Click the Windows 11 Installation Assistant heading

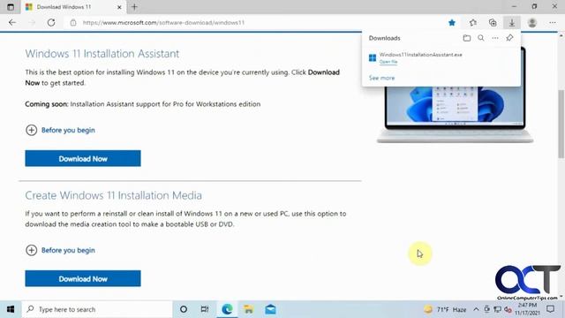(102, 54)
